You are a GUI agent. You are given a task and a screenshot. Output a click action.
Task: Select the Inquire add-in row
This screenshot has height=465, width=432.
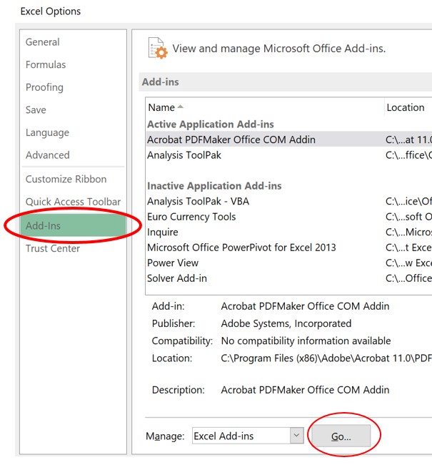[288, 232]
